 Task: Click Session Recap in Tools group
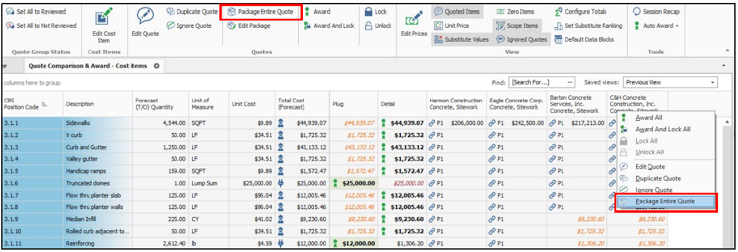point(656,11)
